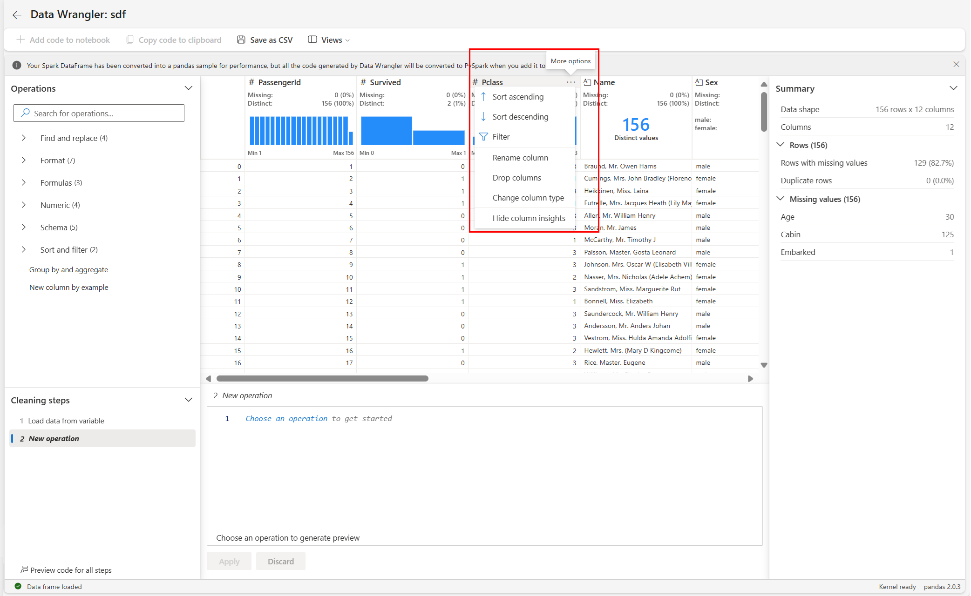Select Hide column insights option
Screen dimensions: 971x596
[x=529, y=218]
